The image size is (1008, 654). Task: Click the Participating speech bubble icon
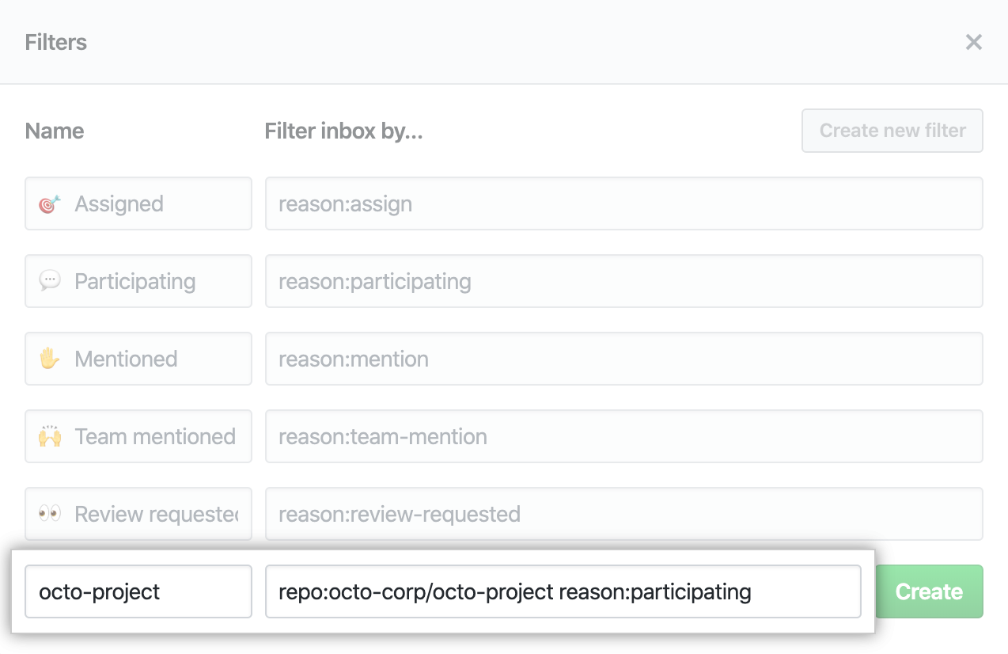[x=50, y=281]
